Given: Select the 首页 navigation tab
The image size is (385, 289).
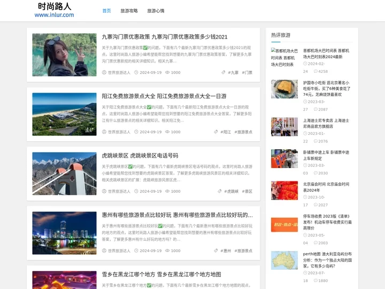Looking at the screenshot, I should 106,11.
